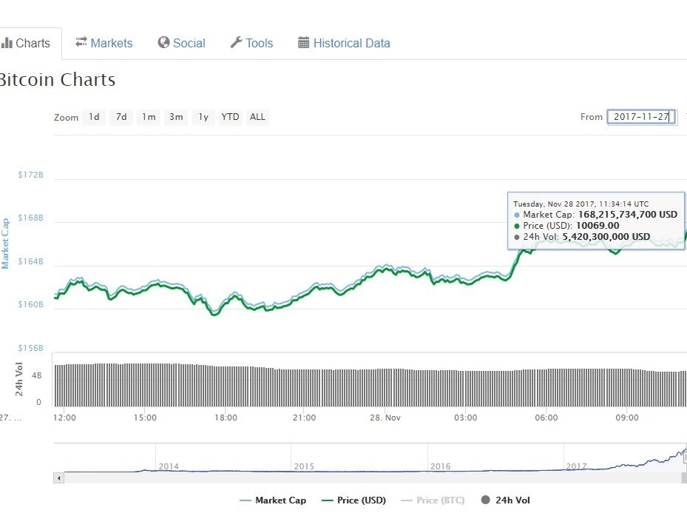Click the navigator left scroll arrow

click(58, 478)
